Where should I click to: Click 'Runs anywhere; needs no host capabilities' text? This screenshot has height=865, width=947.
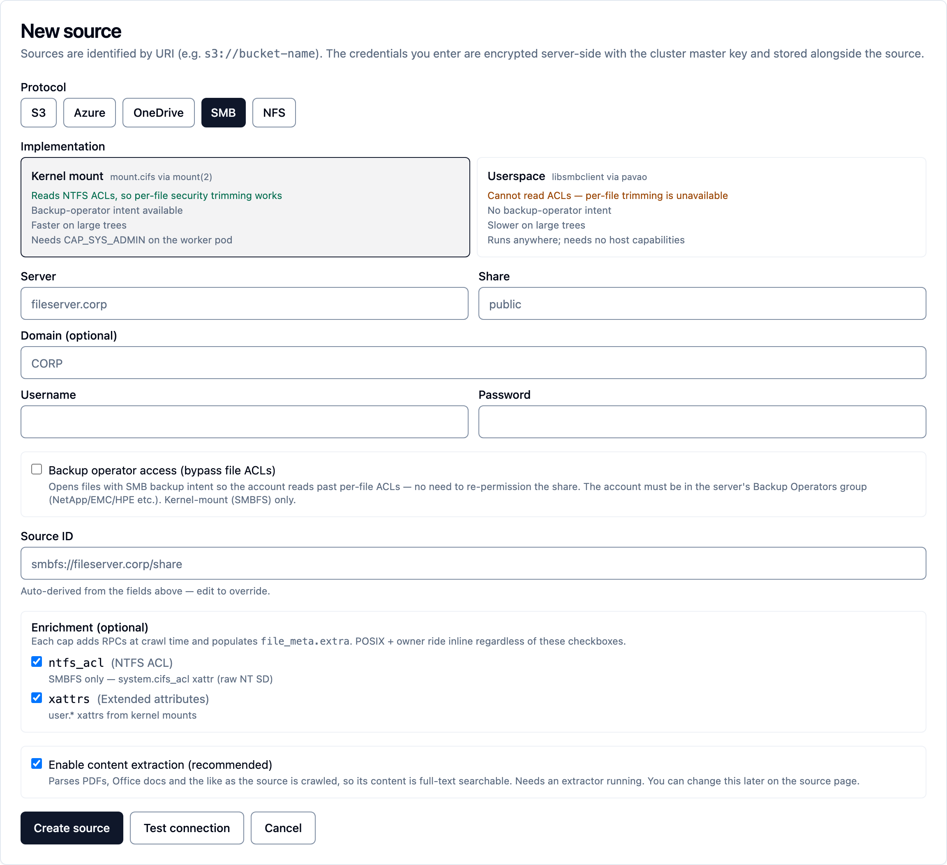tap(586, 240)
